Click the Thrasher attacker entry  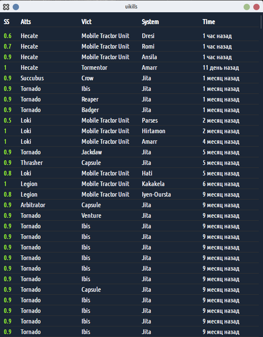pyautogui.click(x=32, y=163)
